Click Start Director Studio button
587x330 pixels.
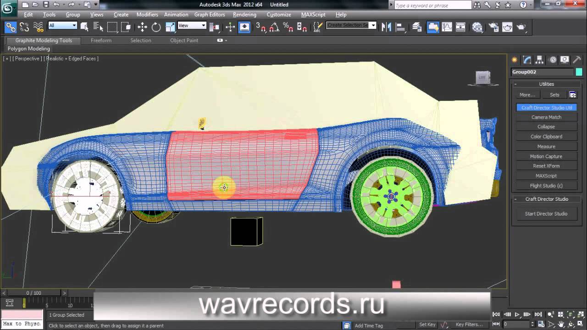[x=546, y=214]
